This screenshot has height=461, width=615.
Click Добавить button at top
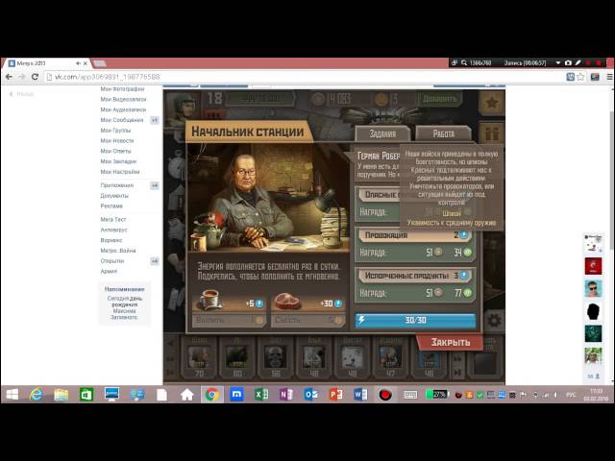coord(440,99)
